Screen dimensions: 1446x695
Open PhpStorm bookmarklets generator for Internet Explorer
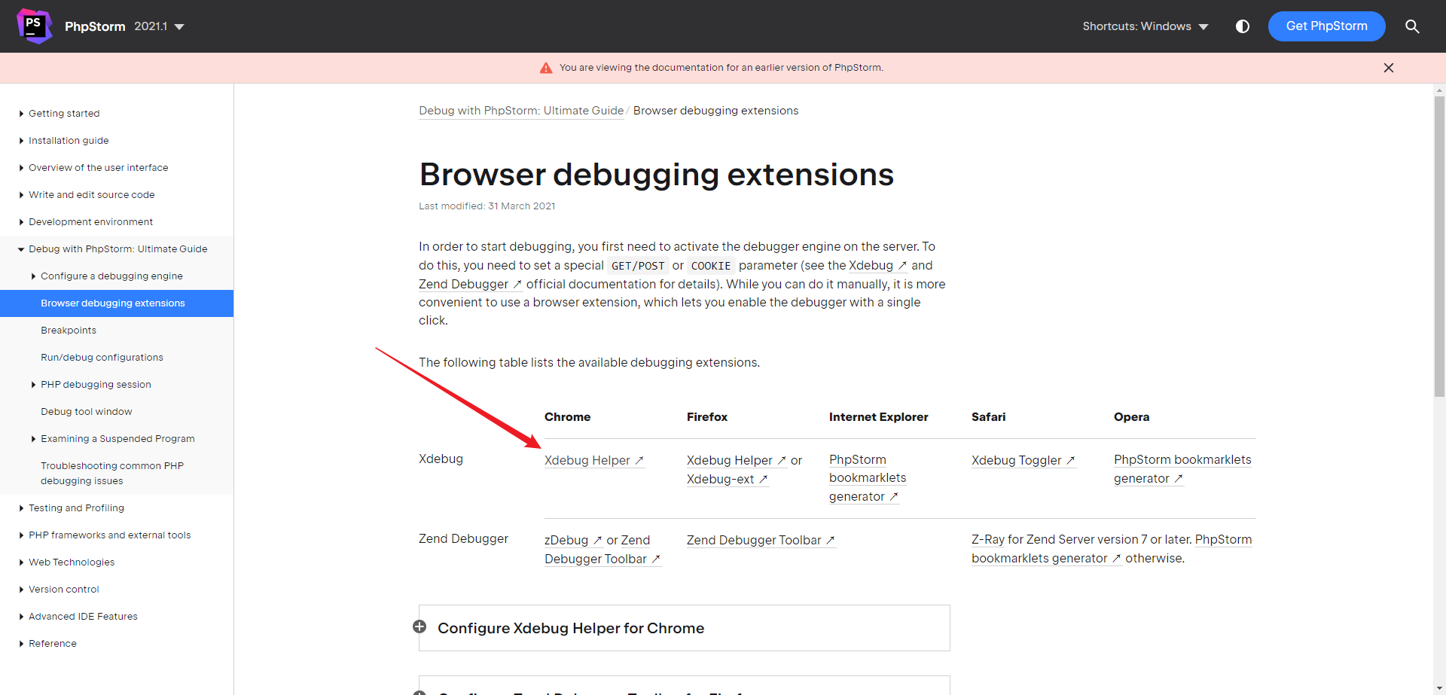pyautogui.click(x=868, y=478)
